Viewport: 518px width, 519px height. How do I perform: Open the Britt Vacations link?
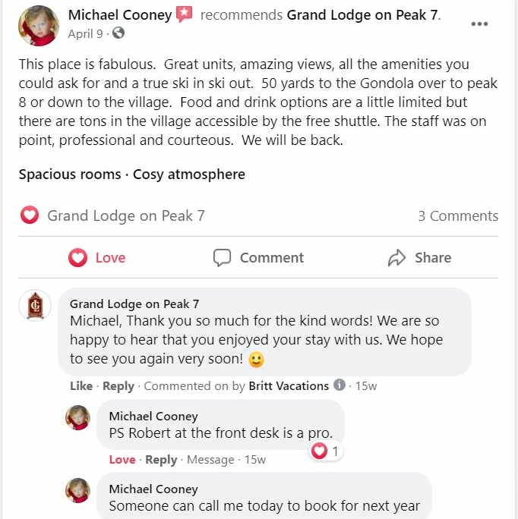(289, 386)
